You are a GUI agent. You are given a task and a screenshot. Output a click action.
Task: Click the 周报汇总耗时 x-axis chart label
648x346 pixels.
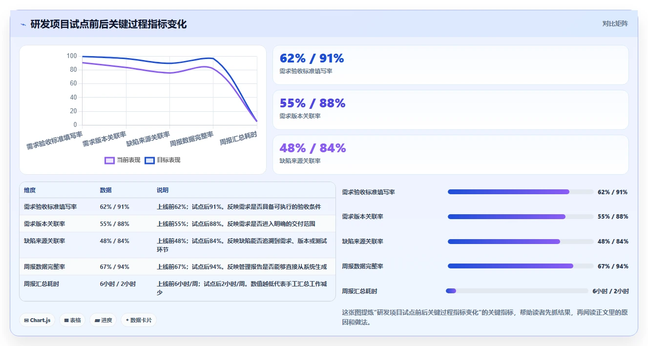click(238, 138)
